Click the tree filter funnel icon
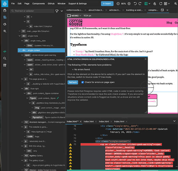178x171 pixels. coord(57,11)
